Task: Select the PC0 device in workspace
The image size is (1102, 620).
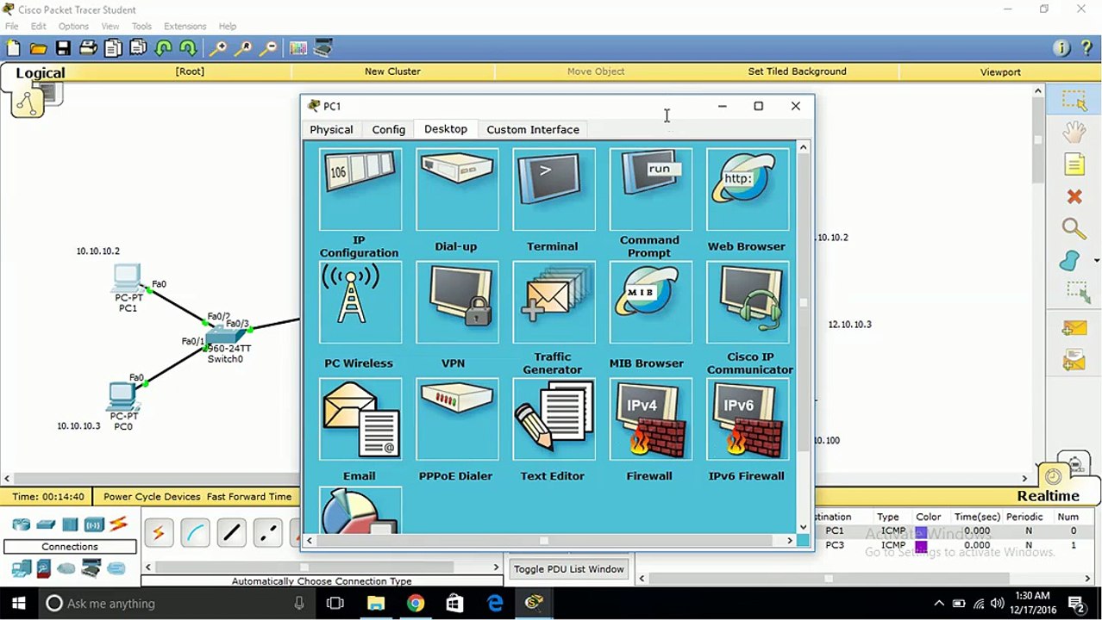Action: pyautogui.click(x=122, y=397)
